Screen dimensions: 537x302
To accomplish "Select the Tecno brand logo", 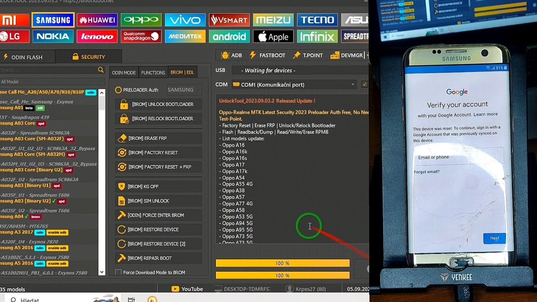I will [317, 20].
